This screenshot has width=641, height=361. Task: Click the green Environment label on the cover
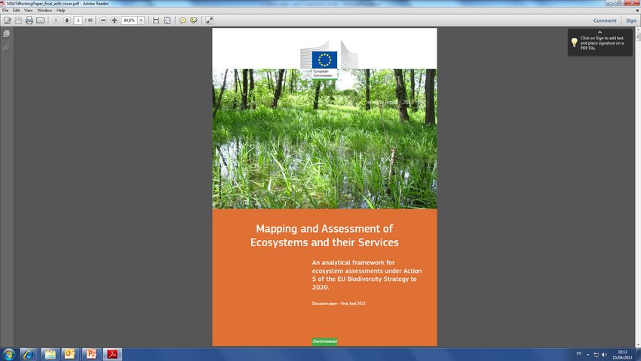point(324,341)
